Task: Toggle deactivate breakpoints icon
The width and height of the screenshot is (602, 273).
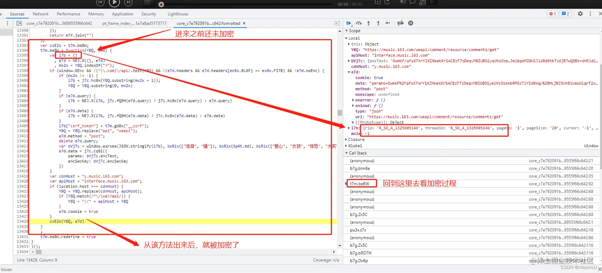Action: click(401, 23)
